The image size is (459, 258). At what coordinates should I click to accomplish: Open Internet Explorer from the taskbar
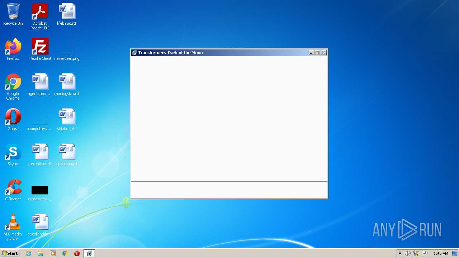pyautogui.click(x=29, y=253)
